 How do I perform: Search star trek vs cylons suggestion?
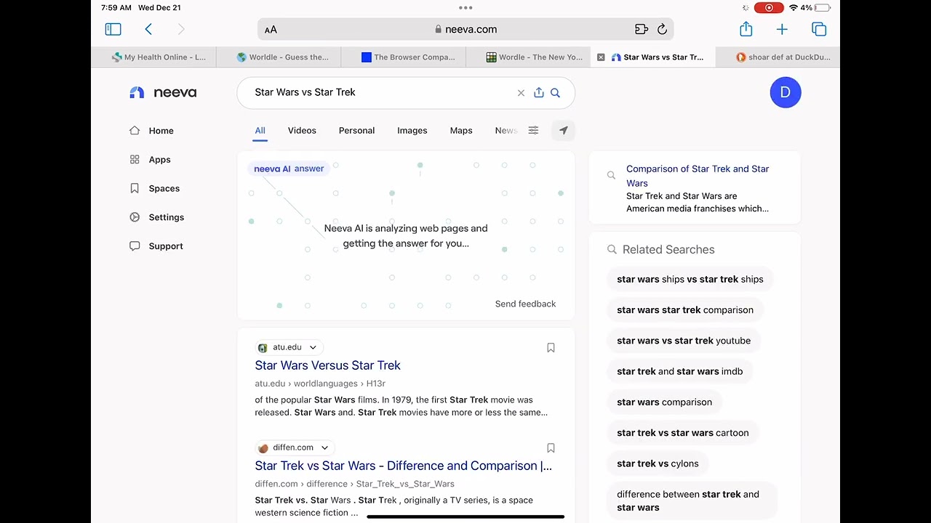coord(658,463)
